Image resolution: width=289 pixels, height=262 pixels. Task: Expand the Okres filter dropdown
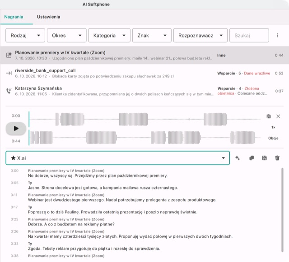pos(66,35)
